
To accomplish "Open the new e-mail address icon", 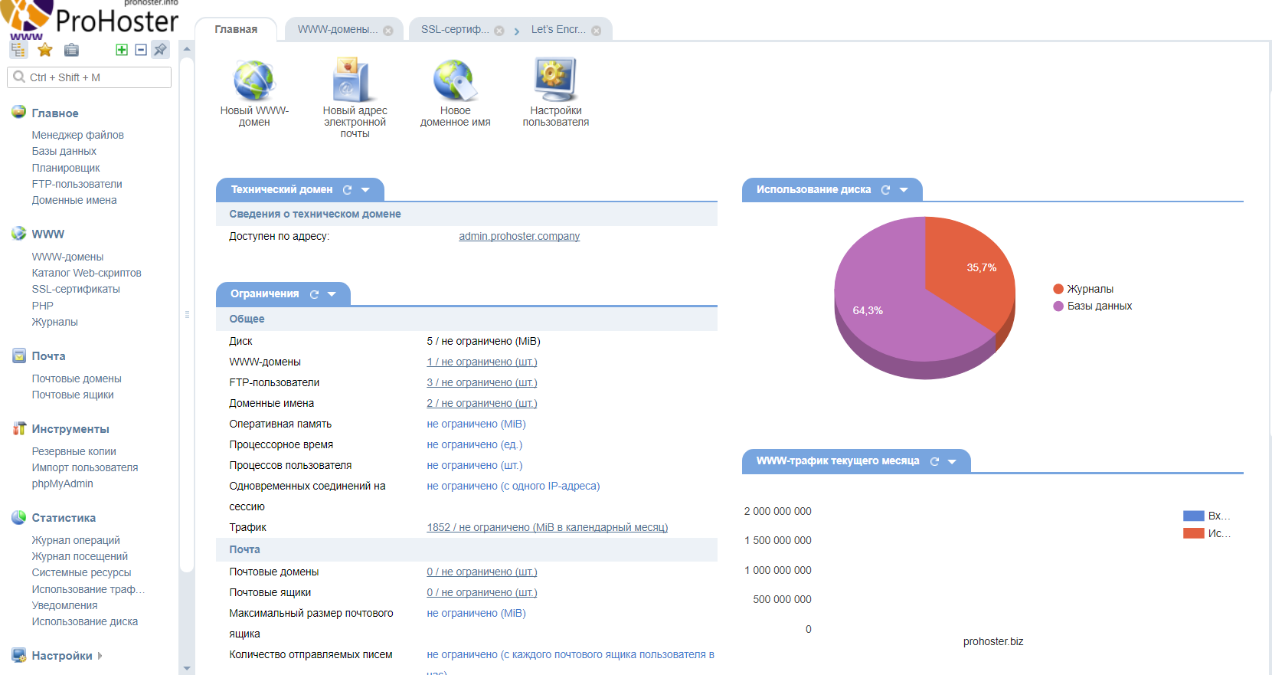I will pyautogui.click(x=355, y=81).
